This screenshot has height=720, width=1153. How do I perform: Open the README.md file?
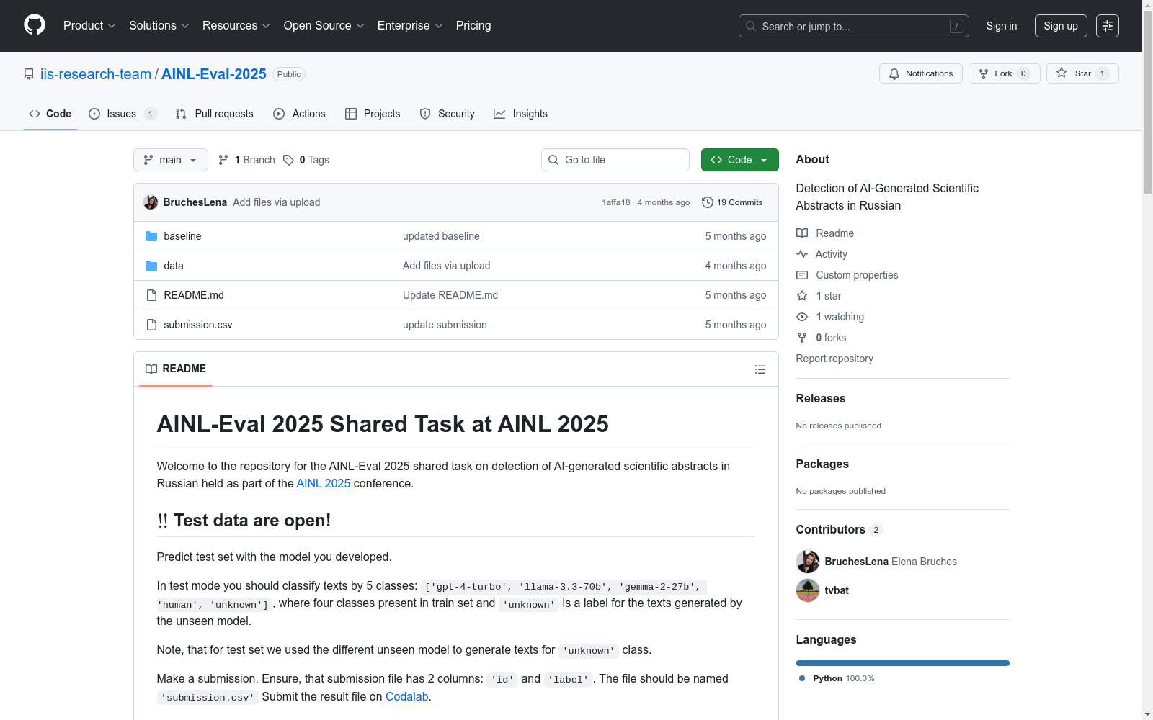click(194, 295)
